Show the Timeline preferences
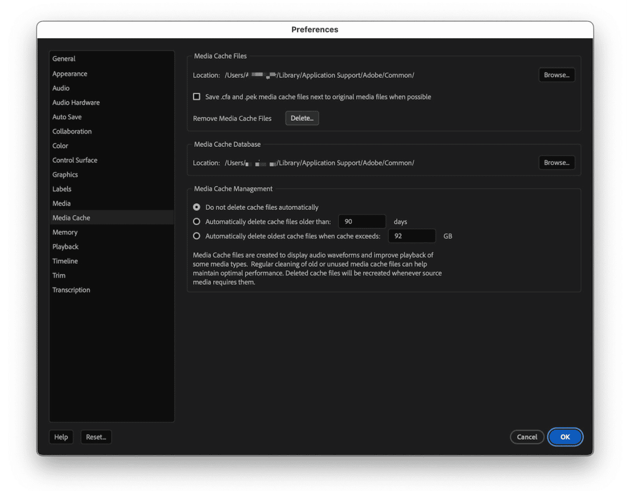Image resolution: width=631 pixels, height=491 pixels. (65, 261)
